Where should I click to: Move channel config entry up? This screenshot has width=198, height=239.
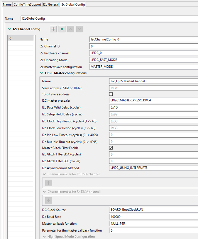pos(71,29)
